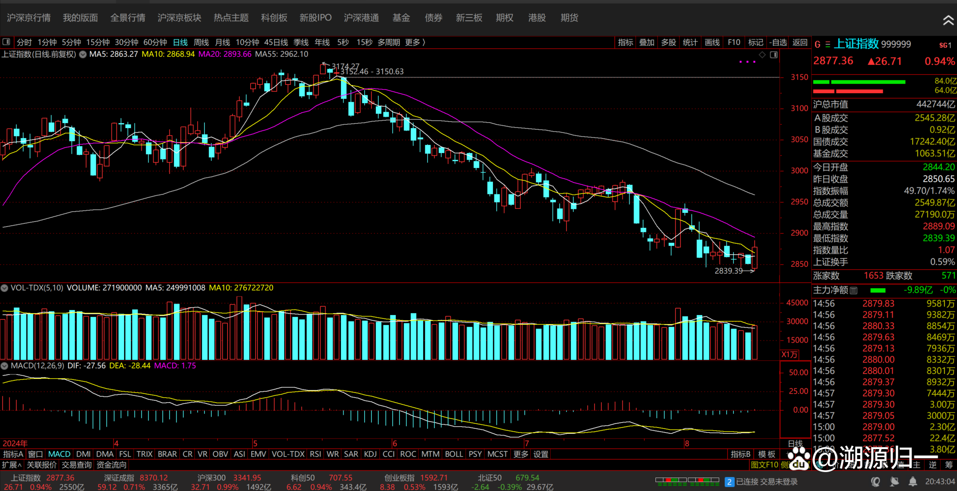957x491 pixels.
Task: Click the X1万 volume scale label
Action: 790,354
